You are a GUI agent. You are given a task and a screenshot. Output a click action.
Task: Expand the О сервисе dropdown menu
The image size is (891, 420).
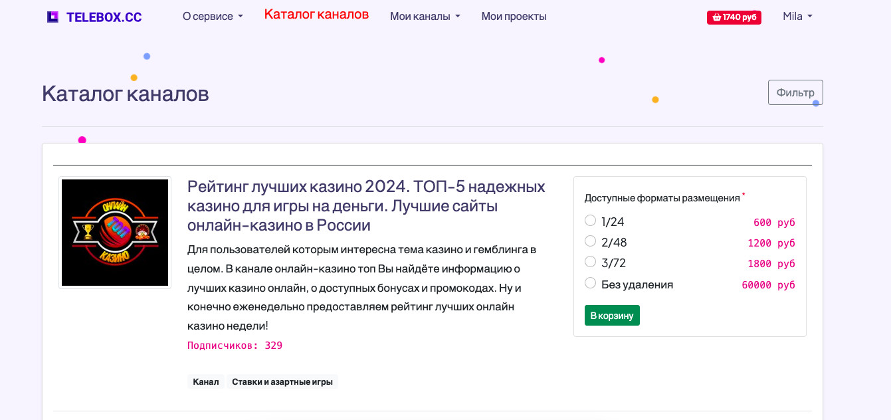pyautogui.click(x=213, y=17)
